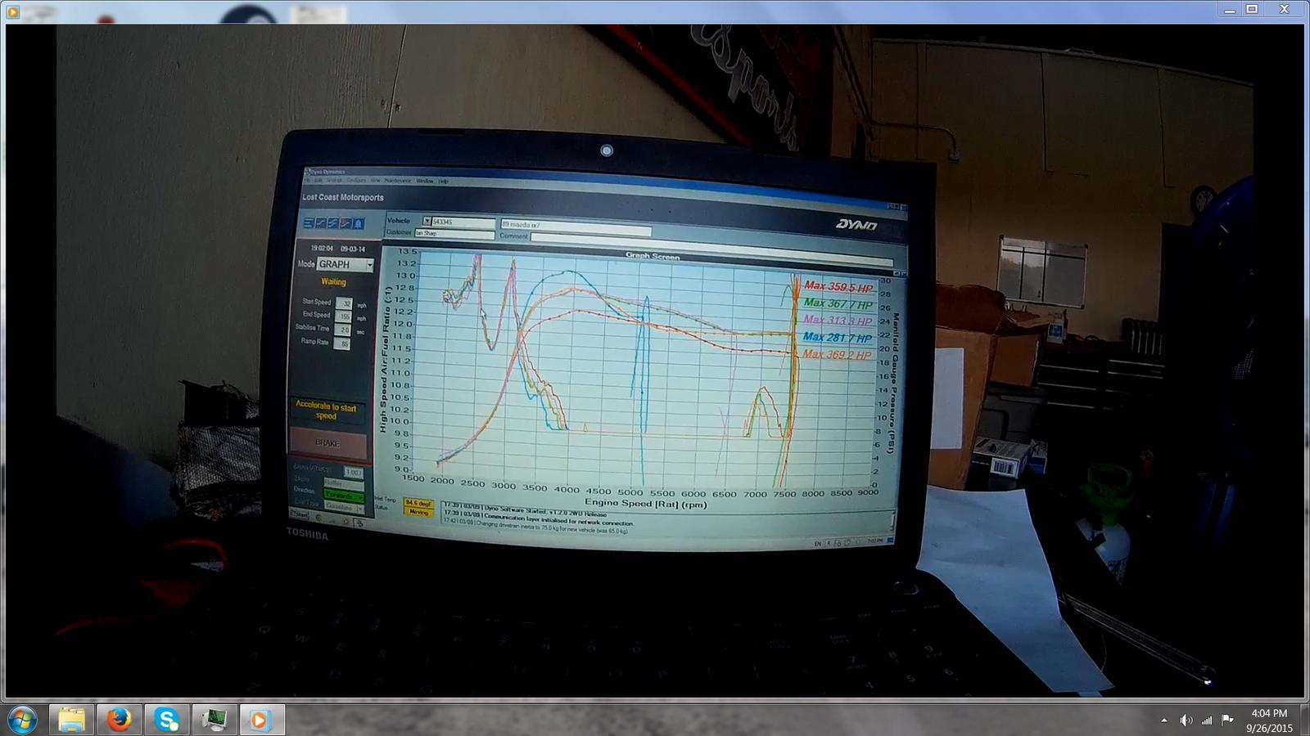The image size is (1310, 736).
Task: Click rightmost bell-shaped Dyno toolbar icon
Action: tap(358, 222)
